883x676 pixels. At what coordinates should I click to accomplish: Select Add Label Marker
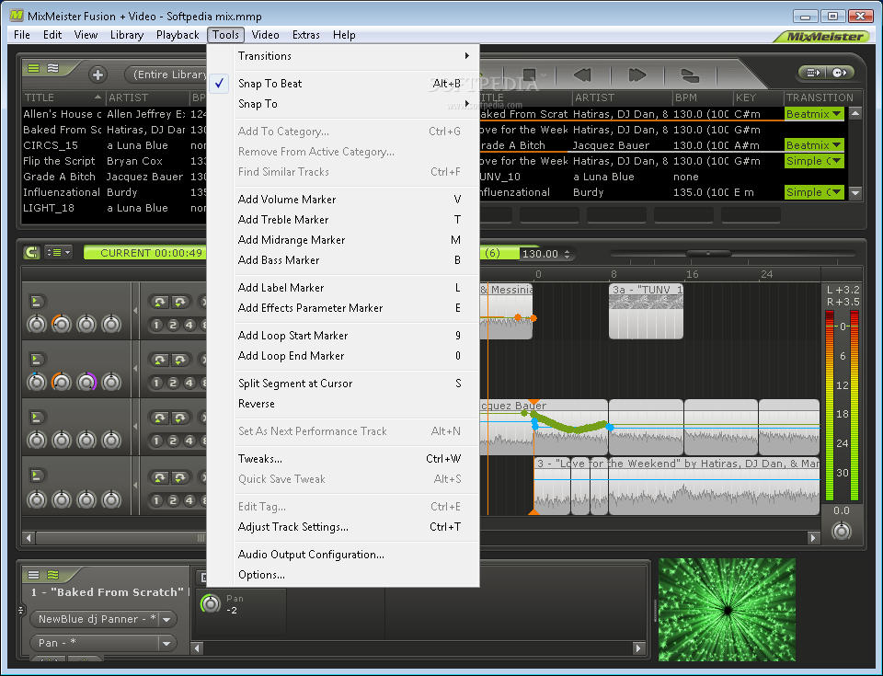pos(355,288)
